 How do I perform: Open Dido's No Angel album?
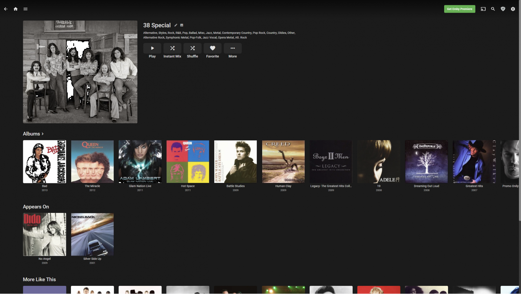[44, 234]
